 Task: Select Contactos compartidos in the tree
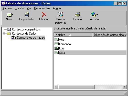coord(26,29)
